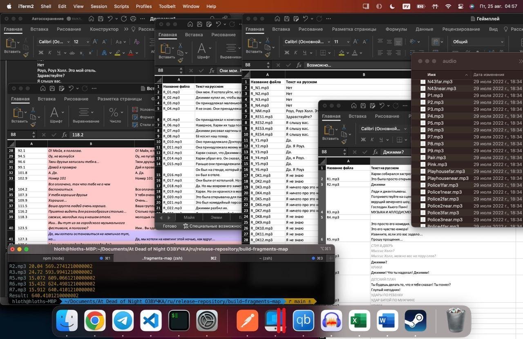
Task: Select the Format Painter brush in Геймплей window
Action: tap(268, 54)
